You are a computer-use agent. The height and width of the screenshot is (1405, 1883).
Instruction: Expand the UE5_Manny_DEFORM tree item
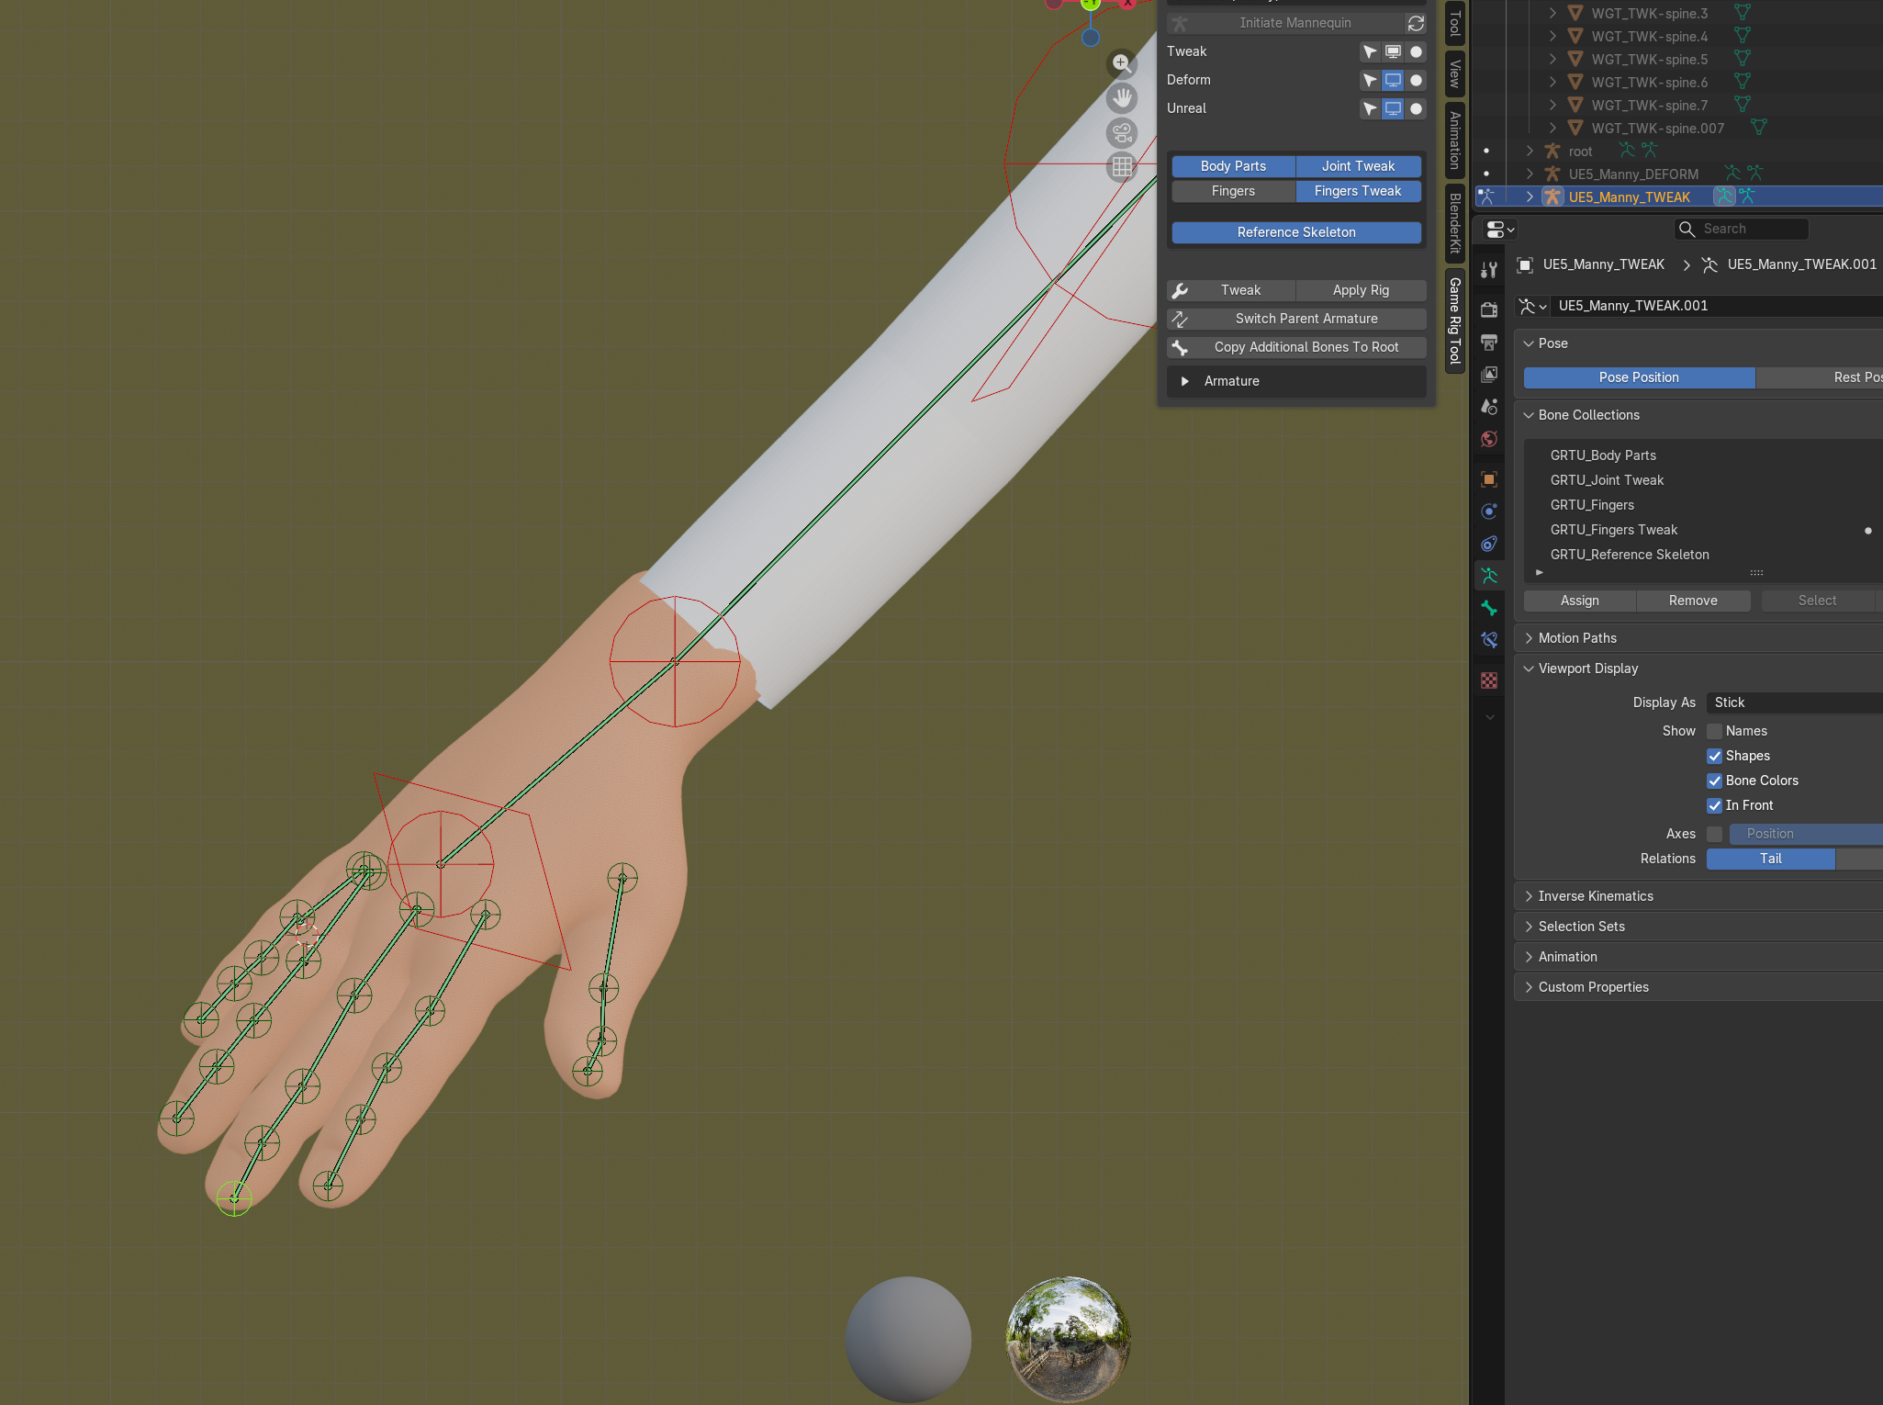click(x=1530, y=174)
